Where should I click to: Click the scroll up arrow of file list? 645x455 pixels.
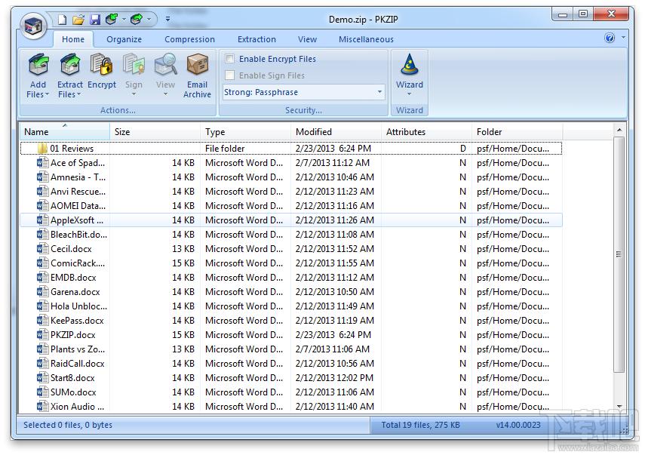[619, 130]
